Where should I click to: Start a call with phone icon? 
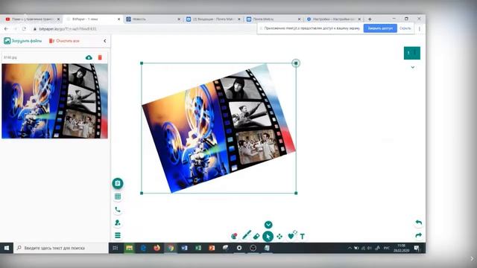[118, 210]
